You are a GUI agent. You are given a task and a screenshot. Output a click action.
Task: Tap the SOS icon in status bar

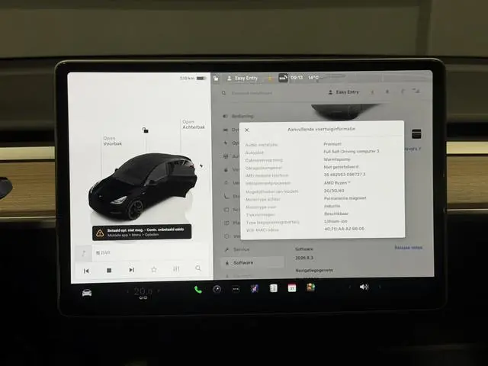click(x=283, y=78)
